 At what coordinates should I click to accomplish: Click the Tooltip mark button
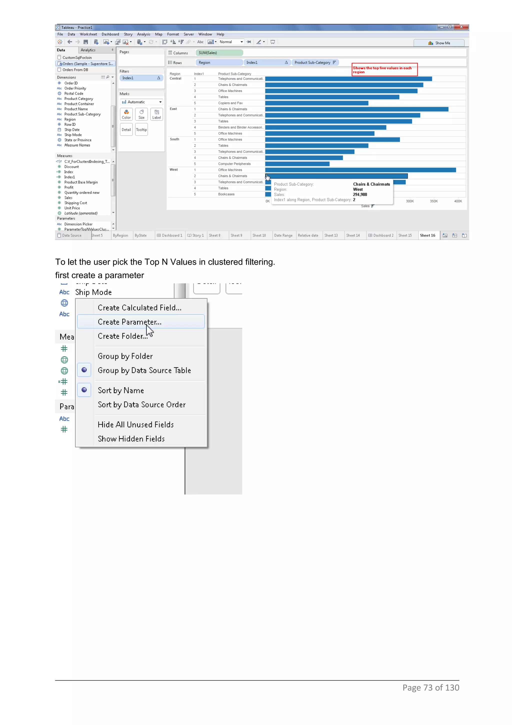141,130
